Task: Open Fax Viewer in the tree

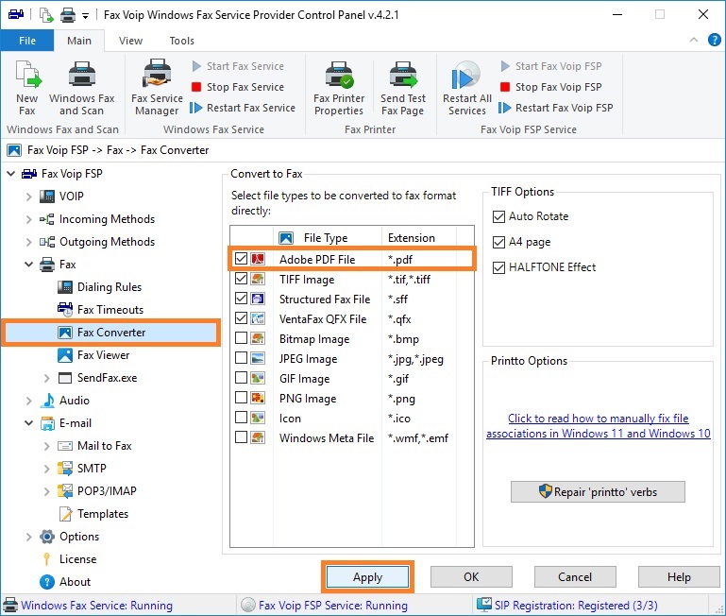Action: point(93,355)
